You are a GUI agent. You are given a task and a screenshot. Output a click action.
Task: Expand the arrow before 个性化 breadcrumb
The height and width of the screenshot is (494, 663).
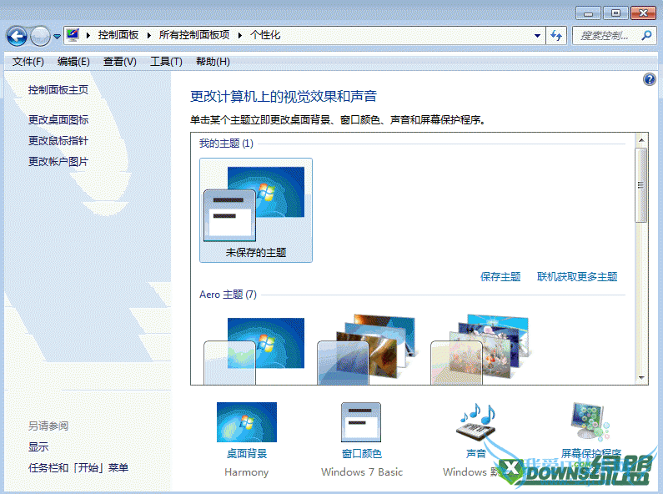pyautogui.click(x=239, y=35)
